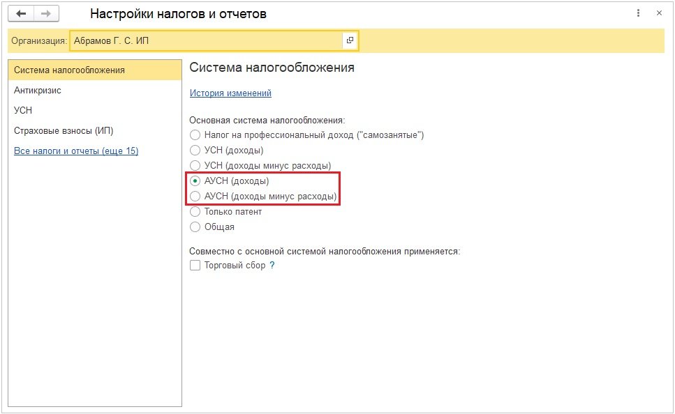Switch to Антикризис section
The height and width of the screenshot is (414, 675).
click(38, 91)
